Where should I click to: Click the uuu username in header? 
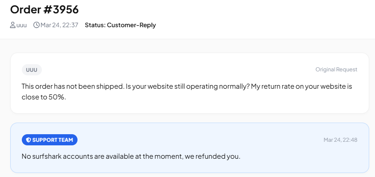pos(21,25)
